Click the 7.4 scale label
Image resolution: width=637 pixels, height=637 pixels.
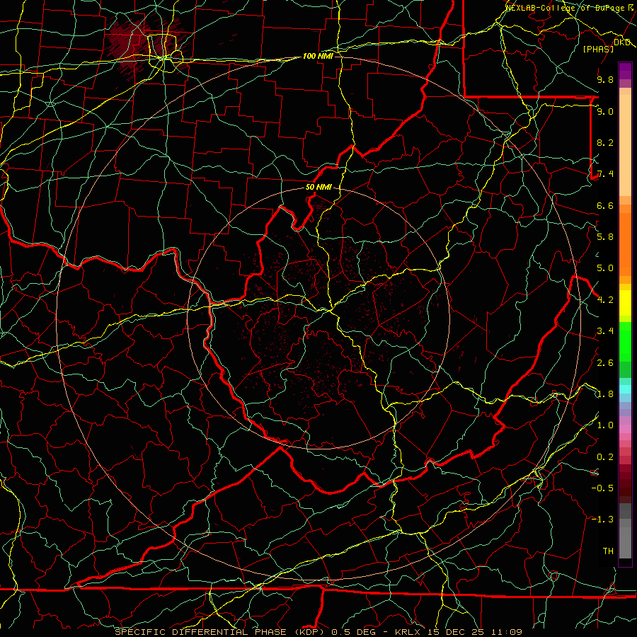605,174
